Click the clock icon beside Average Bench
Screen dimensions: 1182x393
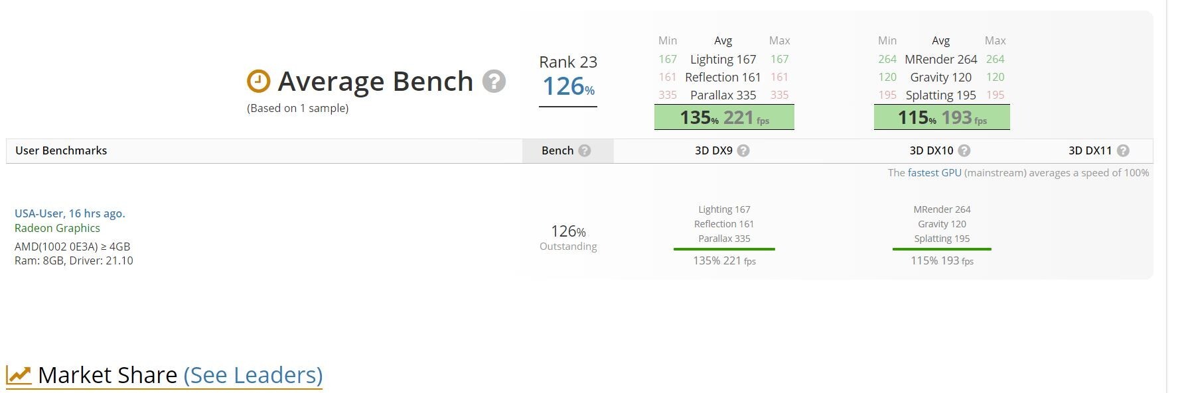[258, 82]
